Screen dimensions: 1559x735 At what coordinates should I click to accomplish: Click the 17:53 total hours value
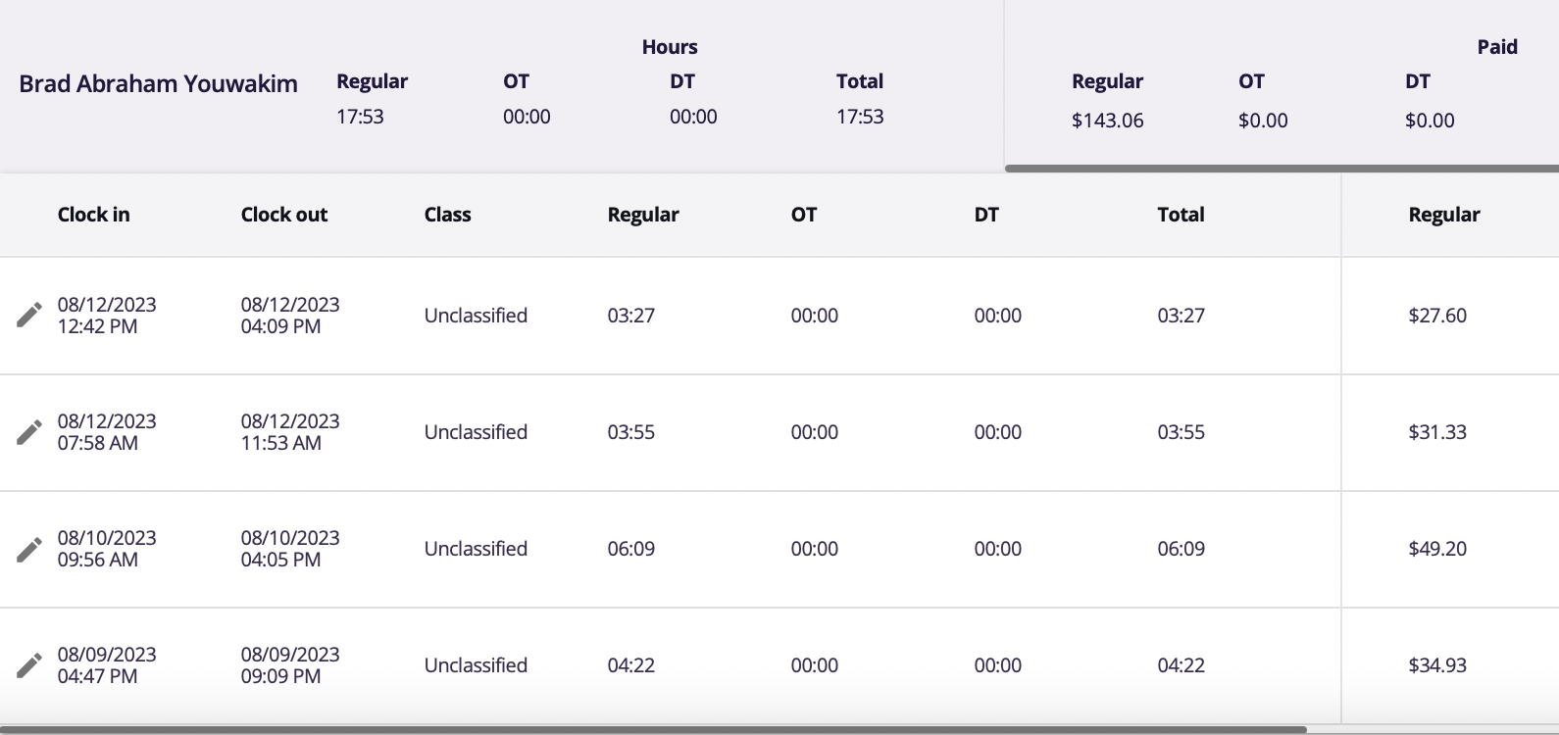point(860,117)
